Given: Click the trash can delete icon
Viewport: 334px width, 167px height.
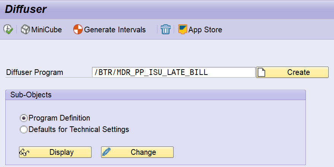Looking at the screenshot, I should (166, 30).
